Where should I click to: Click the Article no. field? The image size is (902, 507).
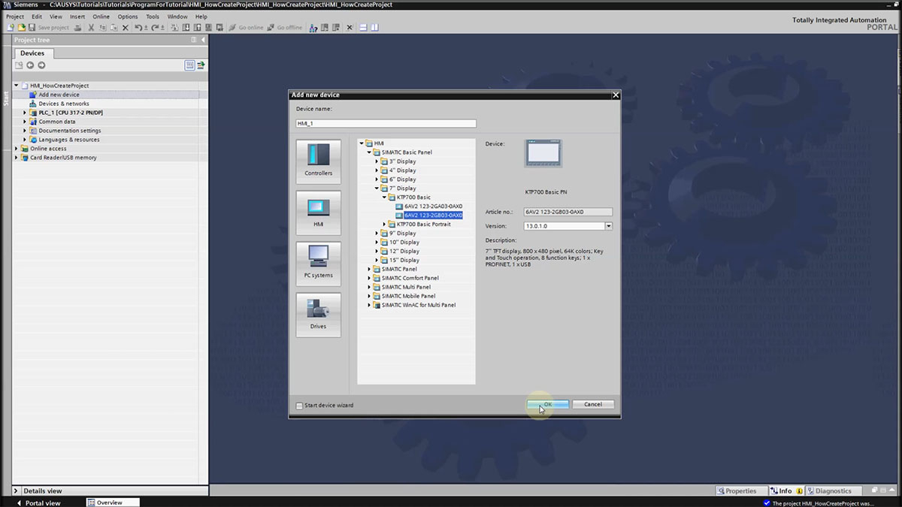coord(568,212)
